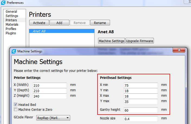This screenshot has width=191, height=124.
Task: Click the Gantry height input field
Action: click(x=141, y=110)
